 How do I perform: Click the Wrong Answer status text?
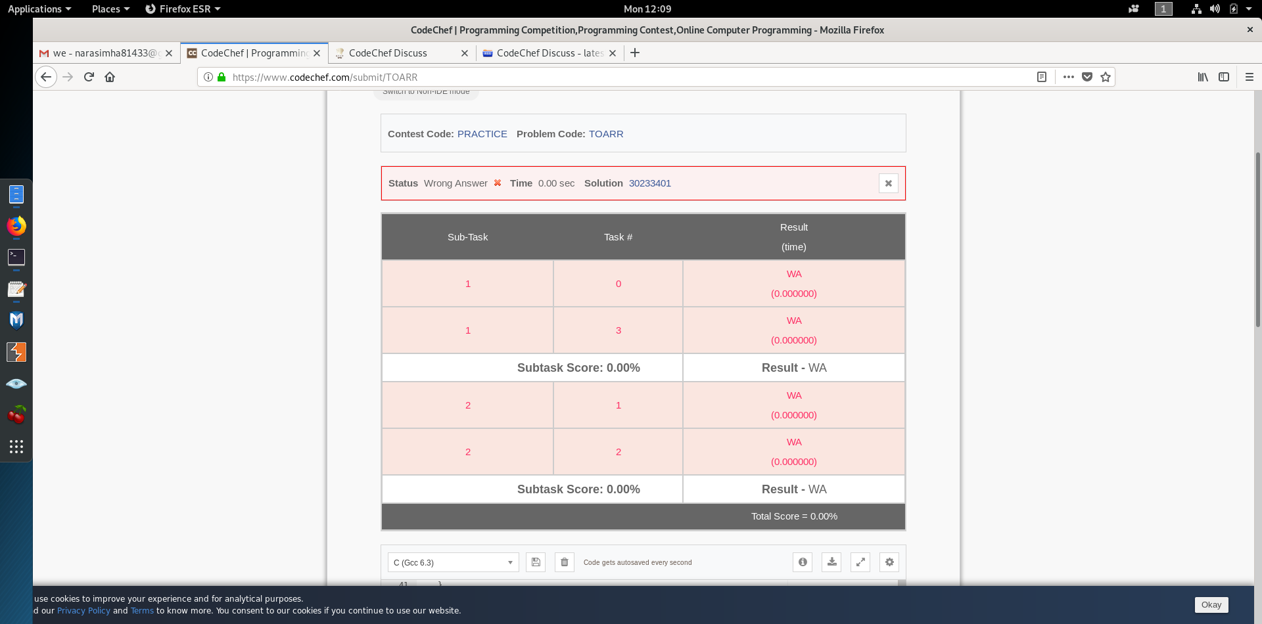pyautogui.click(x=456, y=183)
